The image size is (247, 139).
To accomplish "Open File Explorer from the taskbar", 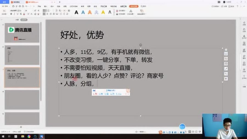I will (x=23, y=137).
